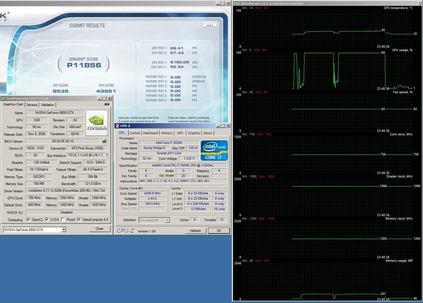Click the Memory Size value 768 MB
423x303 pixels.
[x=39, y=184]
